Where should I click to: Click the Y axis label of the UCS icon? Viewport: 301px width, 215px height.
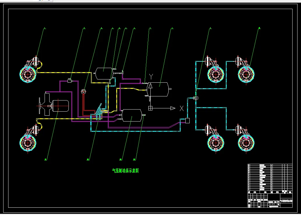[151, 77]
